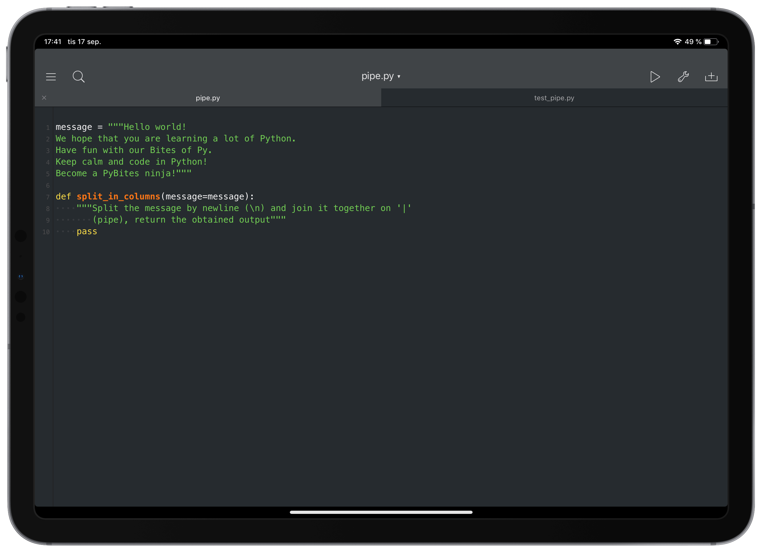This screenshot has width=763, height=553.
Task: Expand the pipe.py title dropdown
Action: [381, 76]
